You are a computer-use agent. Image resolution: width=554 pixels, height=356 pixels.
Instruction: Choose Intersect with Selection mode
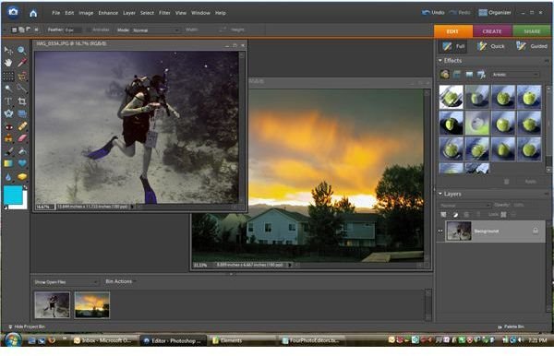36,30
